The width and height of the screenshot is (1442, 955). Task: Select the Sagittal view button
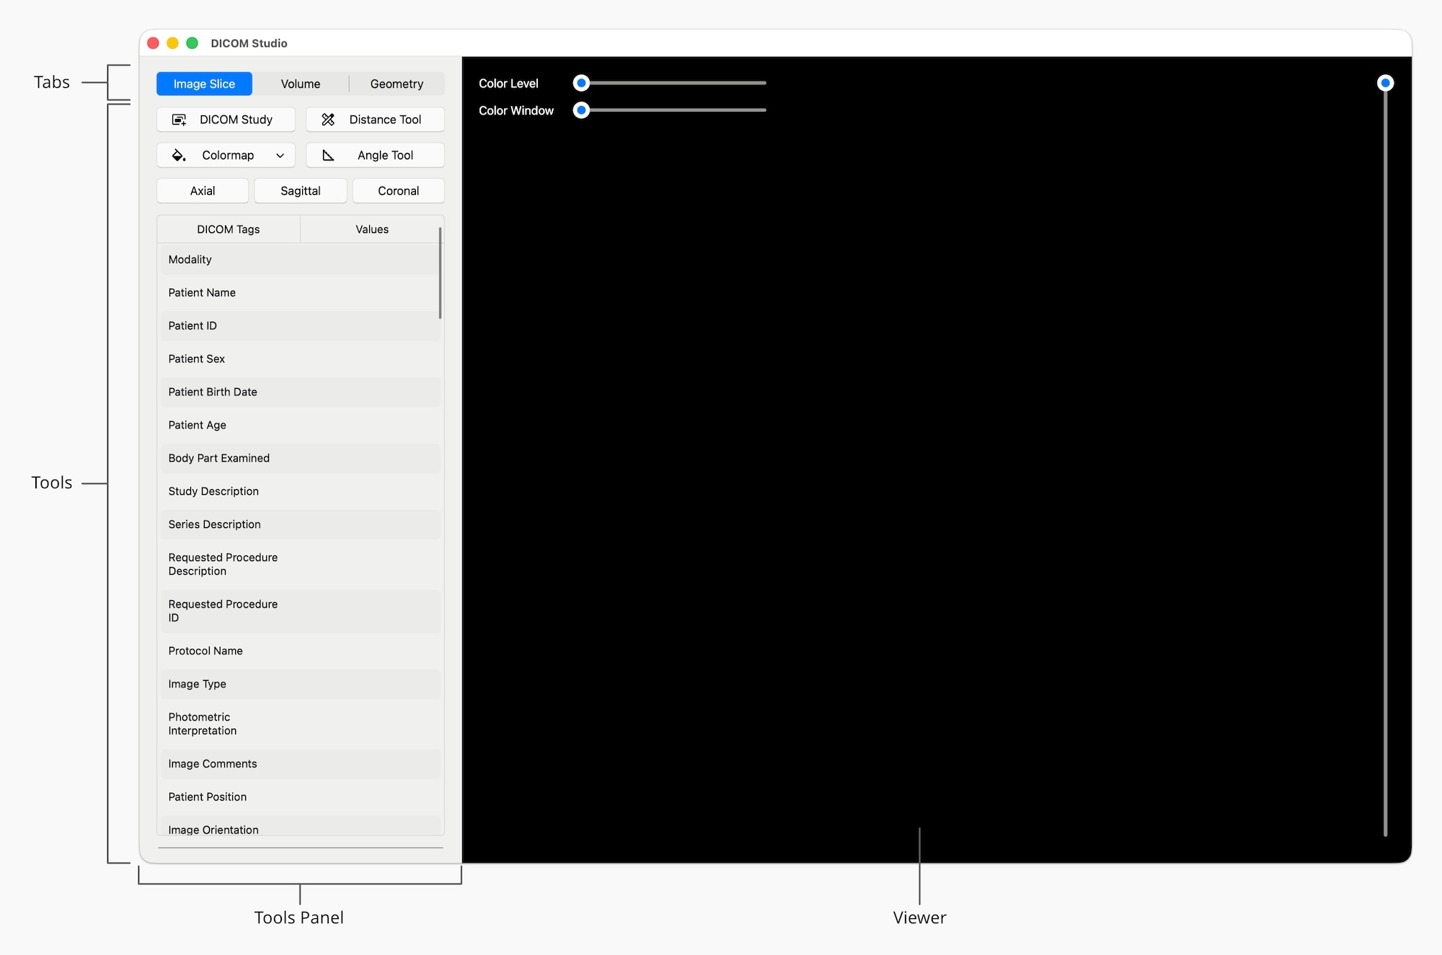pos(300,190)
